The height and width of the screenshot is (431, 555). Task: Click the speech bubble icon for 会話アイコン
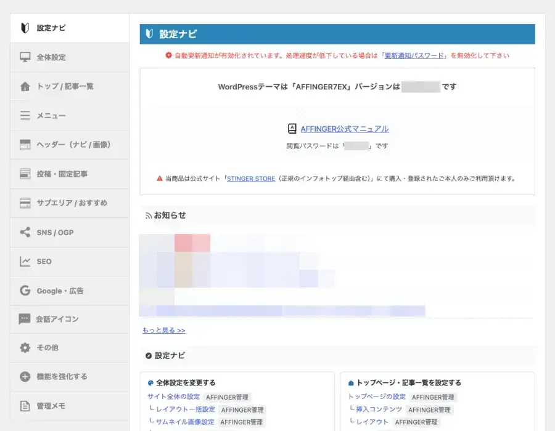pyautogui.click(x=25, y=319)
